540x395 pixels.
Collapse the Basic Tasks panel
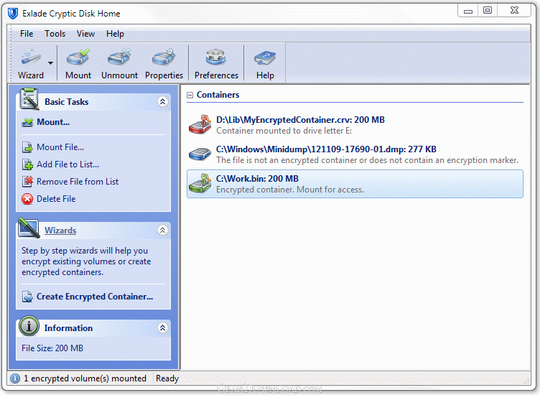click(x=162, y=101)
